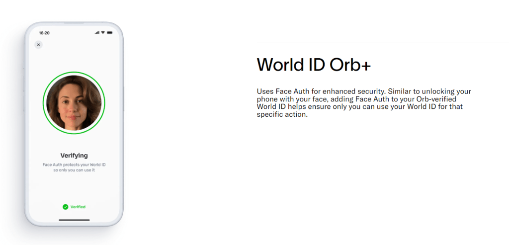Click the bold Verifying heading
Viewport: 509px width, 245px height.
(74, 156)
